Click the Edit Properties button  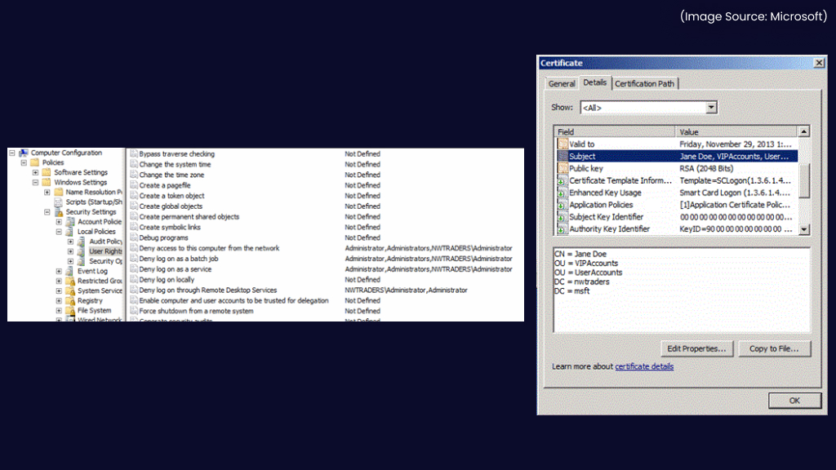tap(696, 348)
